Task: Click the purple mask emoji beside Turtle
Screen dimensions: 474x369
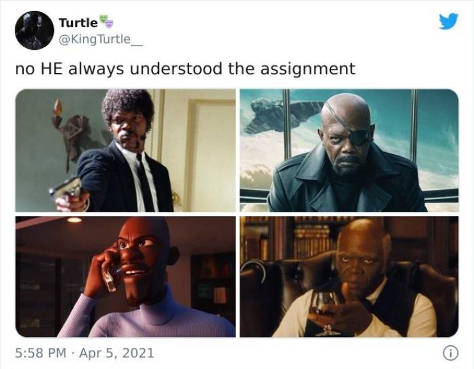Action: 109,24
